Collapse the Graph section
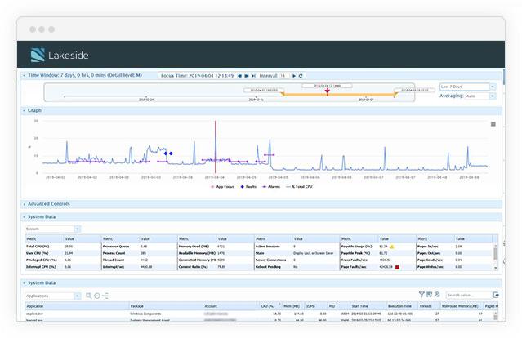 [24, 110]
